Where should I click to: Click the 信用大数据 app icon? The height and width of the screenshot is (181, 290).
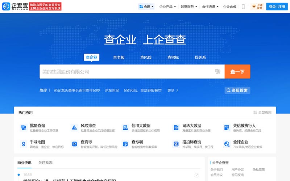(x=125, y=128)
